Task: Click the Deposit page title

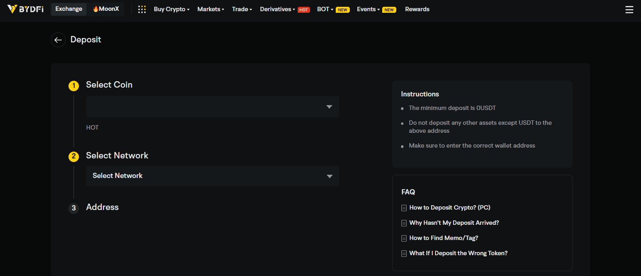Action: pos(86,40)
